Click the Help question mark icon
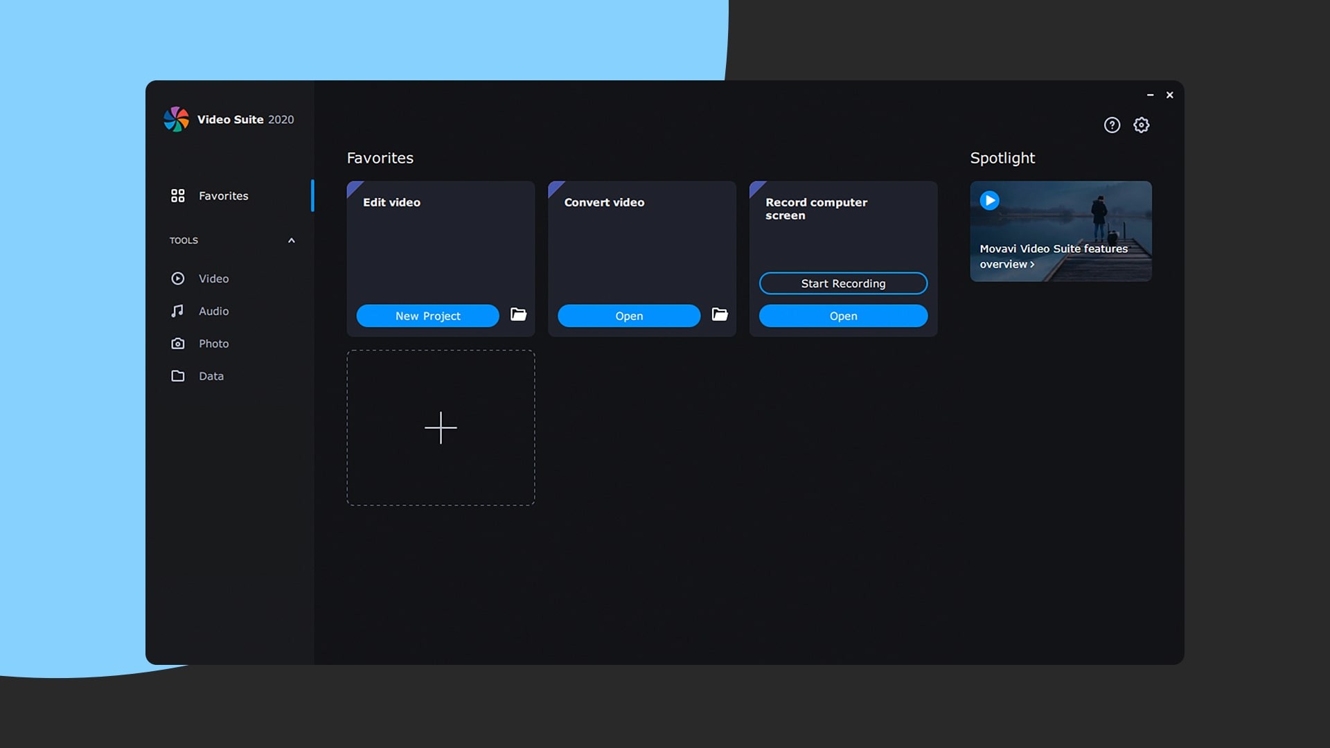Viewport: 1330px width, 748px height. [x=1112, y=124]
